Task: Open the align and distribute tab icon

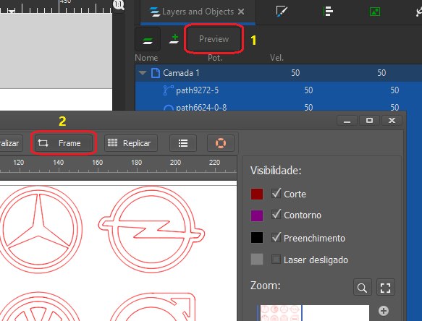Action: (x=328, y=12)
